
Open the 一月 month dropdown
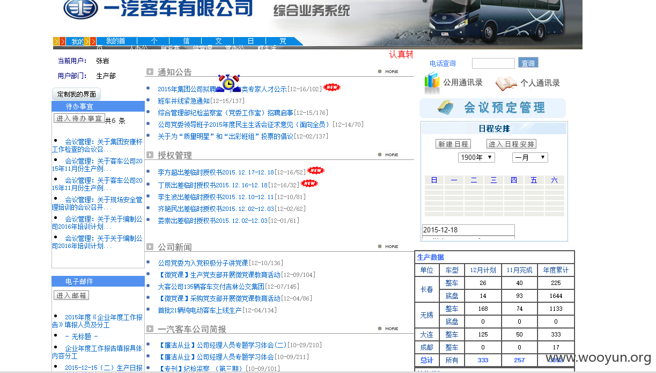(530, 157)
